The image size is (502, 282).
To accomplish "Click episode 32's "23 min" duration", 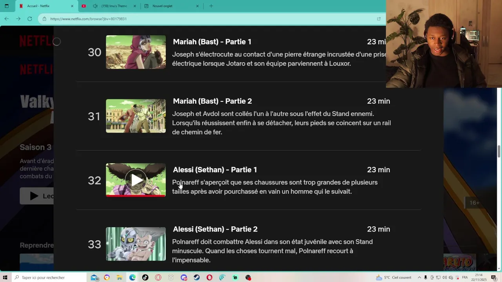I will [x=378, y=170].
